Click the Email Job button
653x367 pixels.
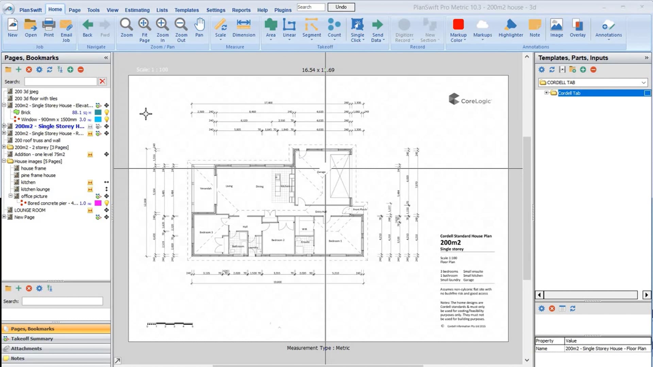pos(66,29)
